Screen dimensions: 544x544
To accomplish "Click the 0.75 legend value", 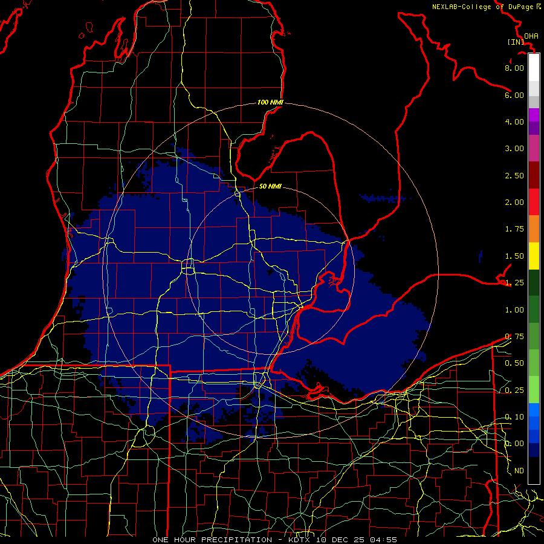I will (x=514, y=337).
